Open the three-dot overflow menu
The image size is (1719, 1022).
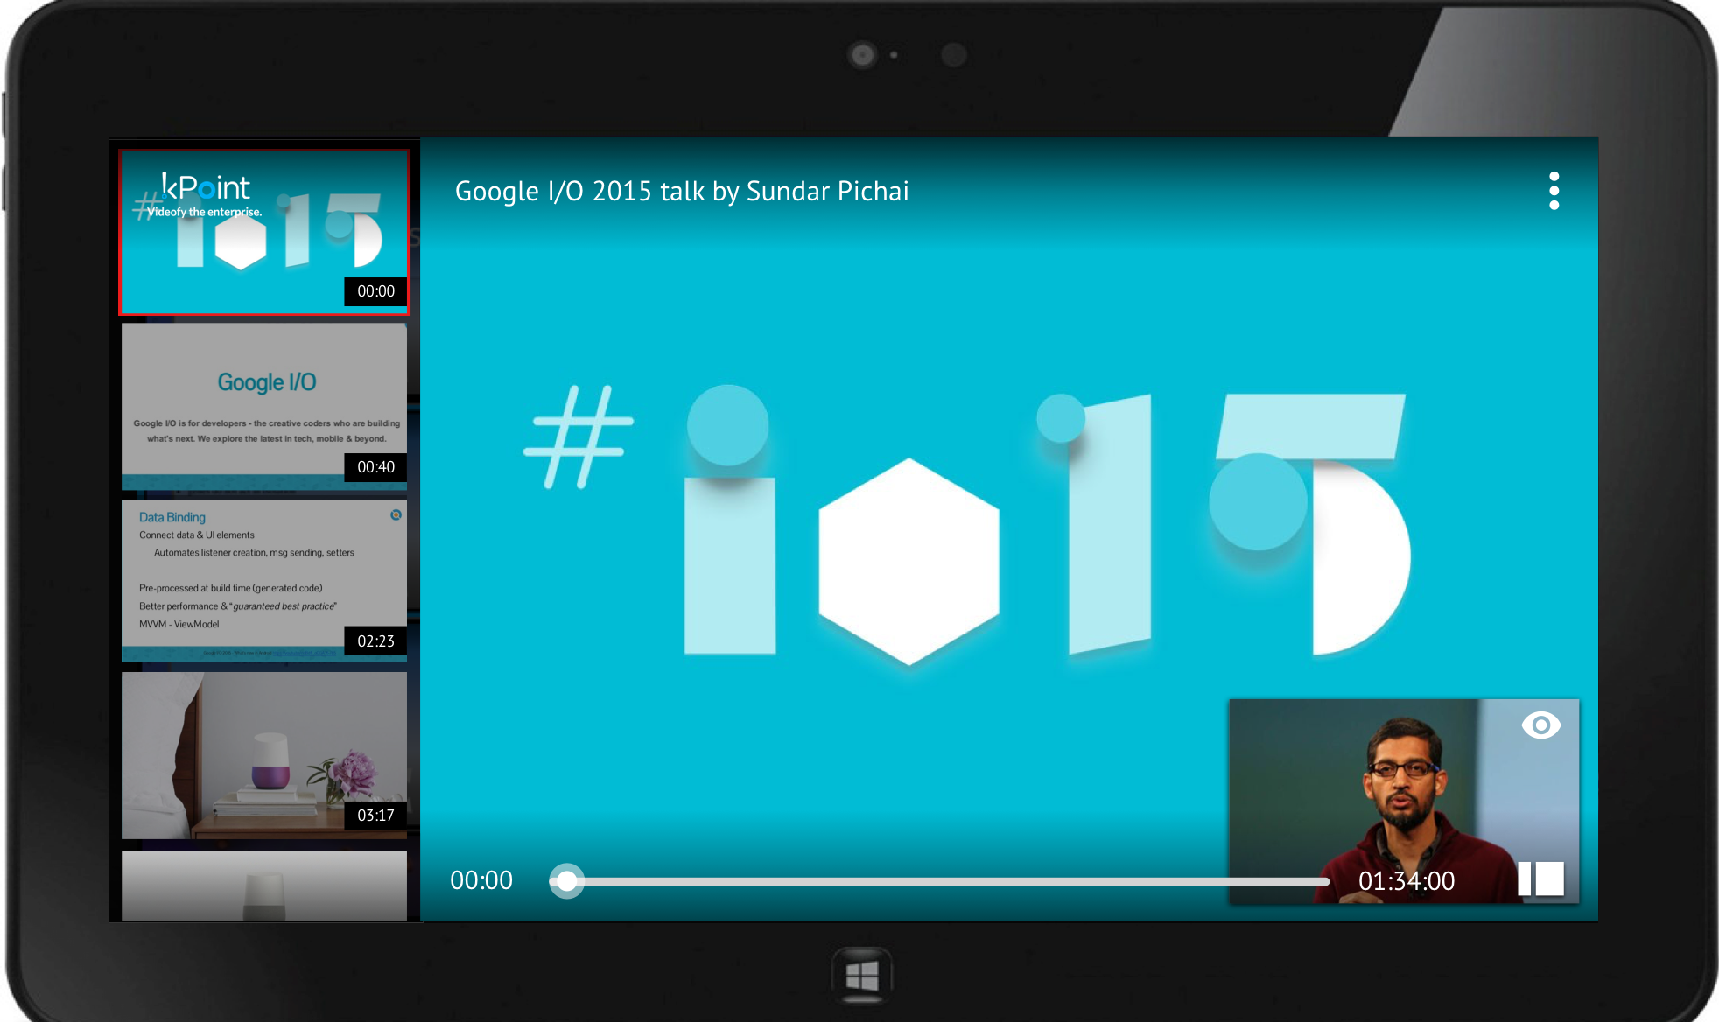coord(1554,191)
